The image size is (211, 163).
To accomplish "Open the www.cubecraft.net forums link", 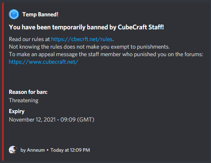I will point(44,62).
